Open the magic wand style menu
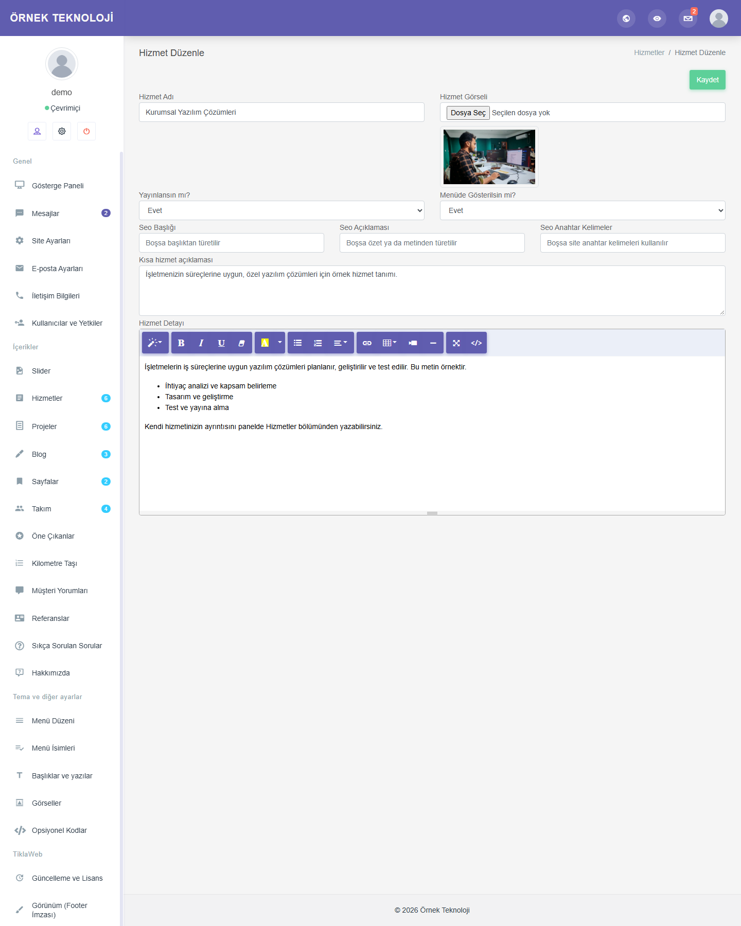The height and width of the screenshot is (926, 741). click(x=155, y=343)
